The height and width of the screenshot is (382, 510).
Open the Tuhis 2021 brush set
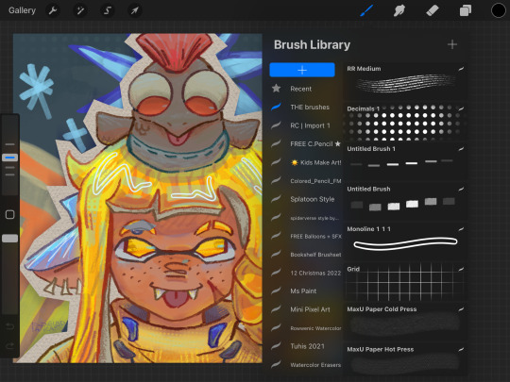point(306,346)
